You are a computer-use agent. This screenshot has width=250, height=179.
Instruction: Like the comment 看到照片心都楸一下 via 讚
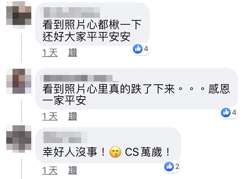click(73, 52)
